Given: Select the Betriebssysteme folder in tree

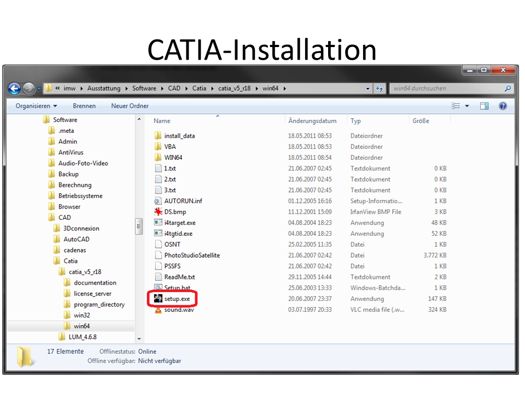Looking at the screenshot, I should [x=80, y=196].
